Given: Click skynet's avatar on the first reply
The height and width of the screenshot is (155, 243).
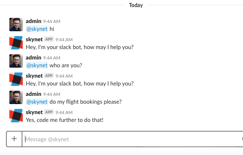Looking at the screenshot, I should tap(16, 43).
